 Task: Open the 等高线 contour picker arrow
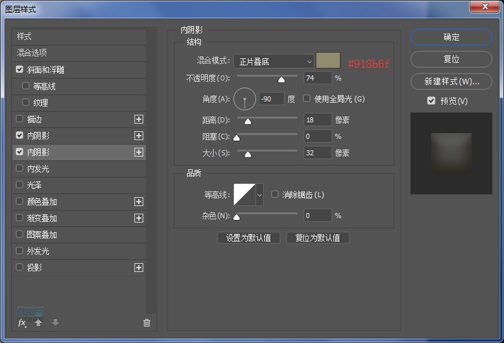click(x=259, y=195)
